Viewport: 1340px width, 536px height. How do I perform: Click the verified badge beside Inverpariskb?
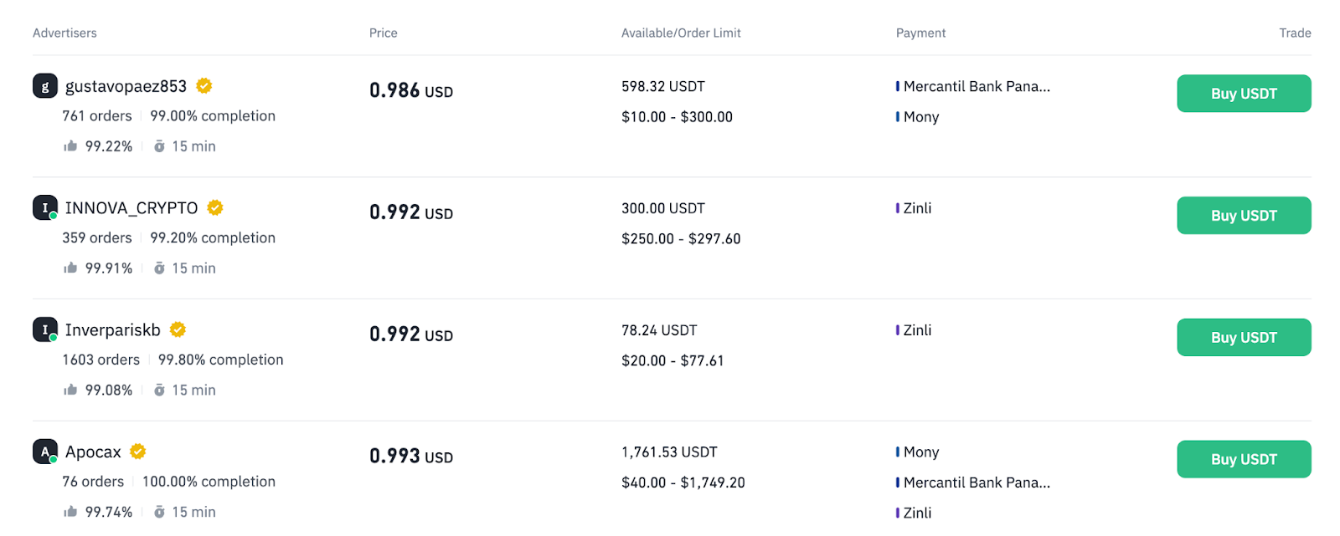[x=178, y=329]
